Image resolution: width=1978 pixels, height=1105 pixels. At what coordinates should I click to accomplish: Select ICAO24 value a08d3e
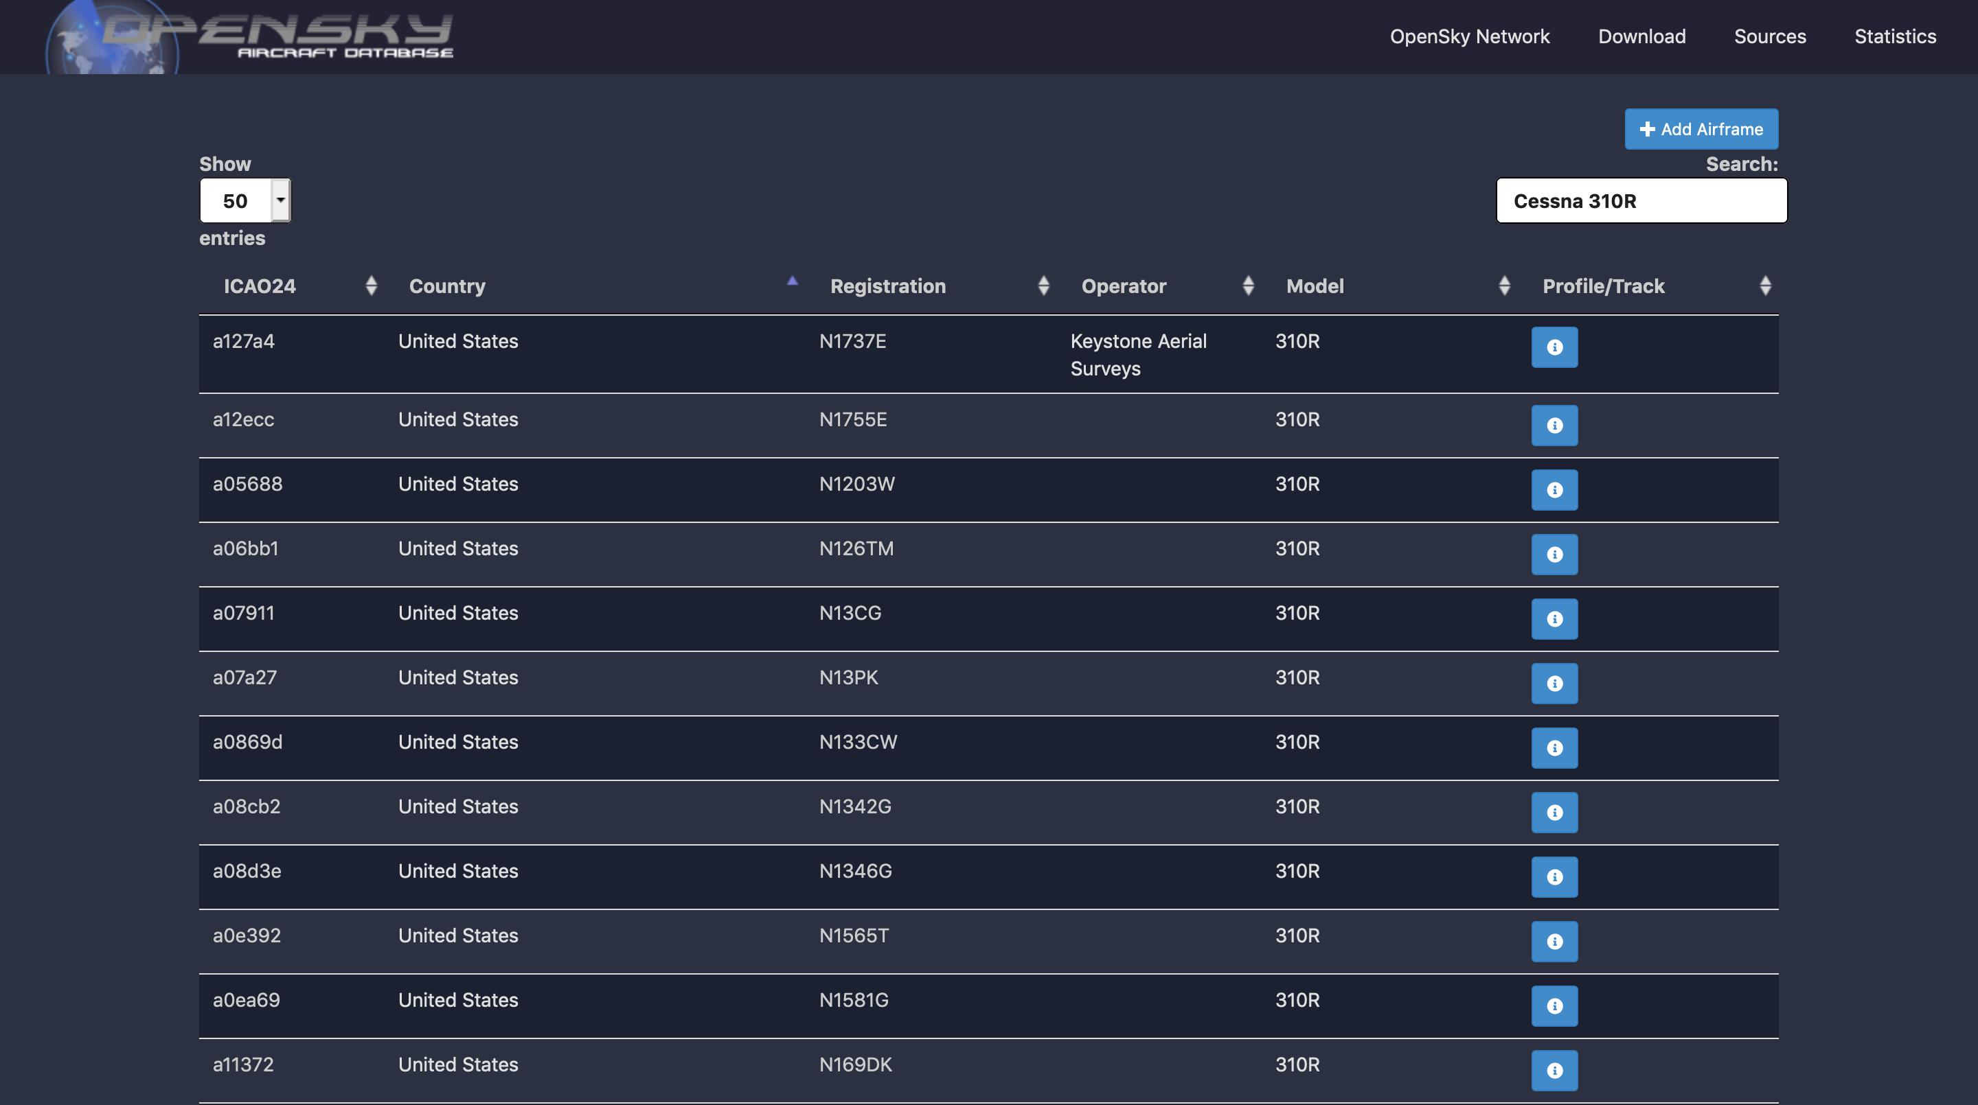click(x=247, y=871)
